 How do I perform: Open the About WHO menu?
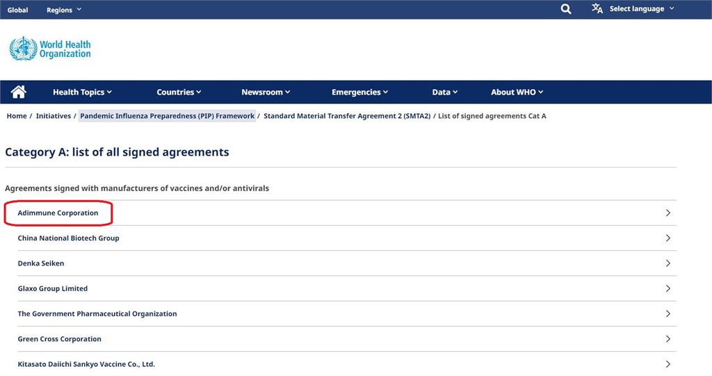[x=517, y=92]
